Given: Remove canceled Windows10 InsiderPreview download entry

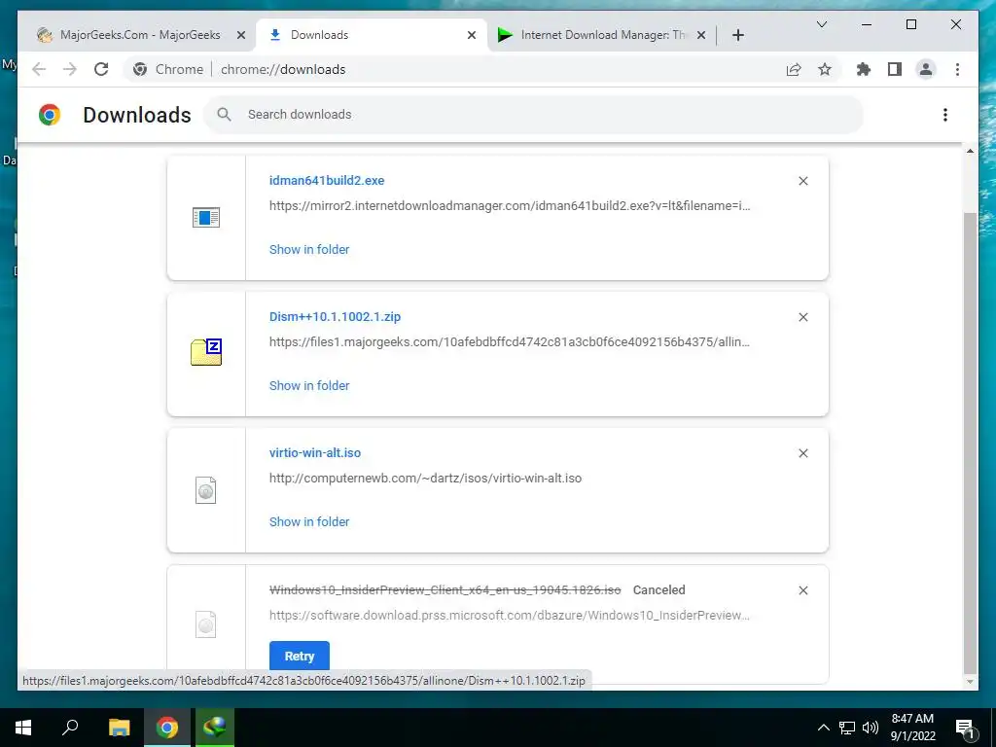Looking at the screenshot, I should (x=802, y=590).
